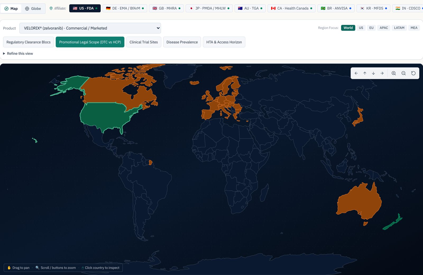
Task: Set region focus to US
Action: [361, 28]
